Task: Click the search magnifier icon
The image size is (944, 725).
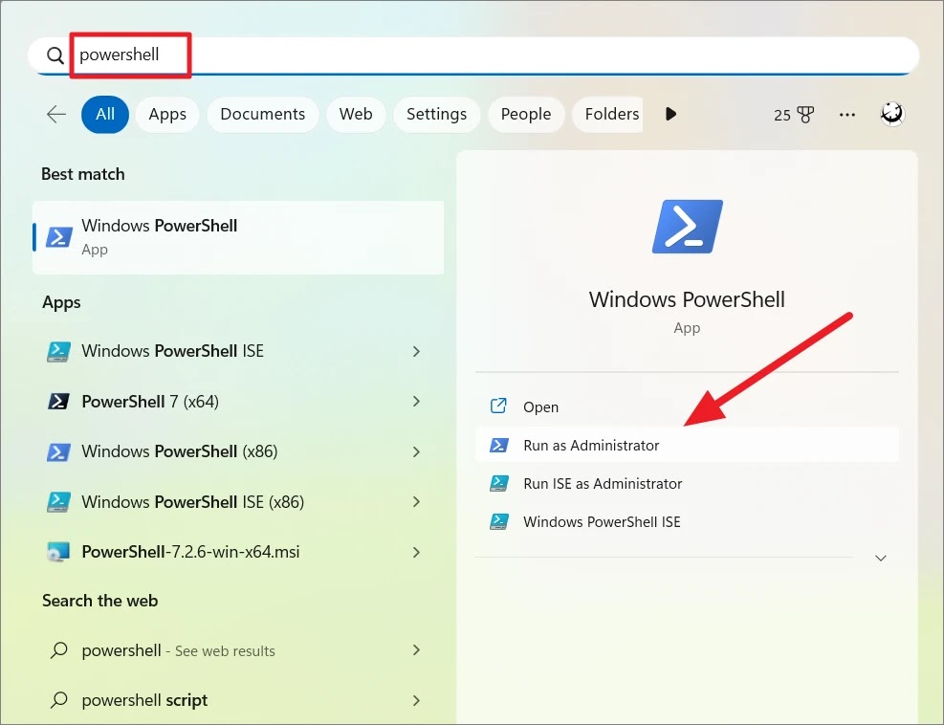Action: point(55,55)
